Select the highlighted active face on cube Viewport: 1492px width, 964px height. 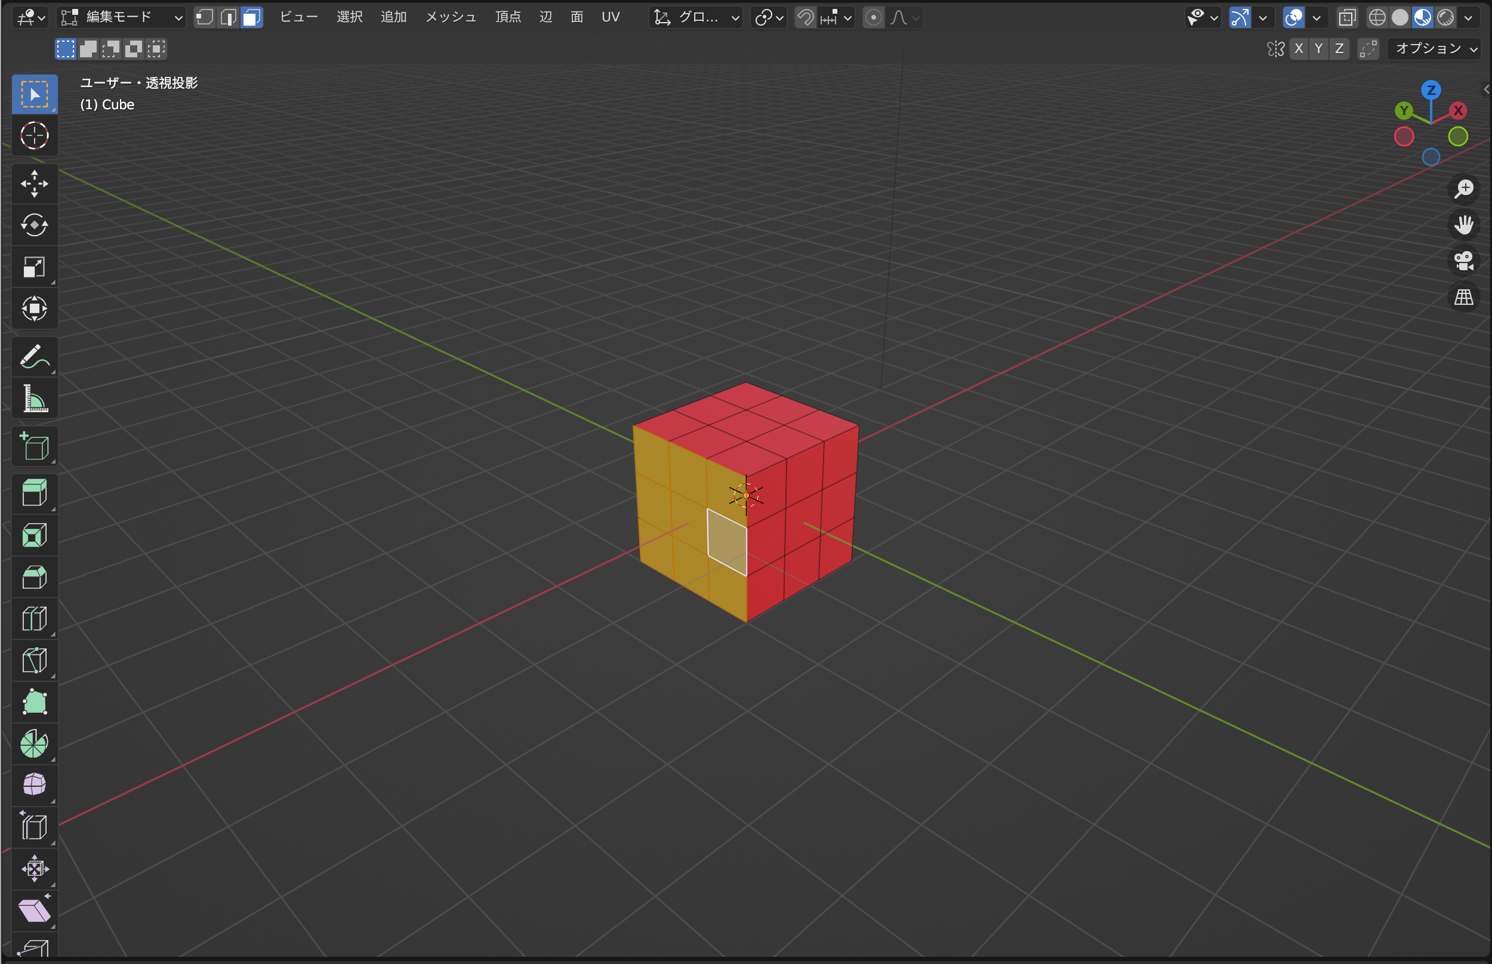pos(727,542)
